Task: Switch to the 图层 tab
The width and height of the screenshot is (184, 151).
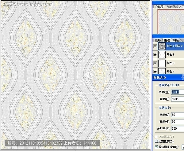Action: pos(158,40)
